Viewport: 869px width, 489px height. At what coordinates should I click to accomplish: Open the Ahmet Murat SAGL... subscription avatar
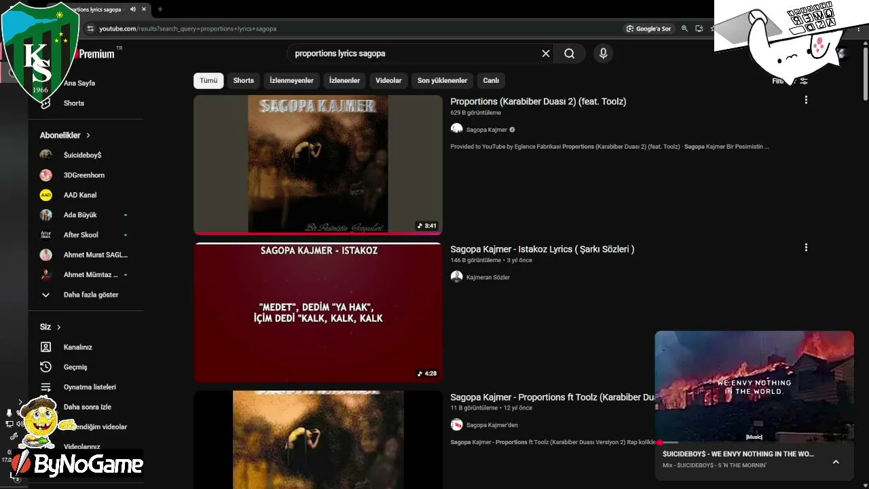pyautogui.click(x=45, y=255)
